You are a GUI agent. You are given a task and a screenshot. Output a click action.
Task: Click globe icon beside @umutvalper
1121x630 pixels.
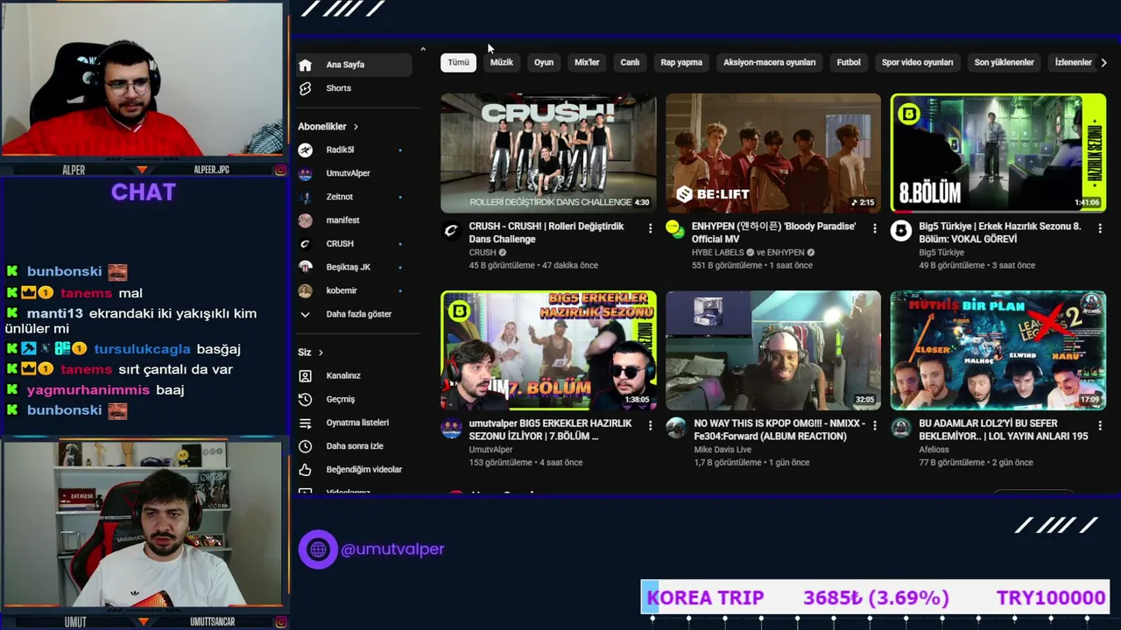(x=318, y=549)
